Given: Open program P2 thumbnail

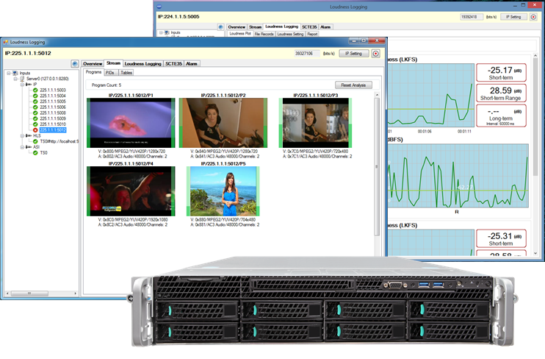Looking at the screenshot, I should point(223,123).
